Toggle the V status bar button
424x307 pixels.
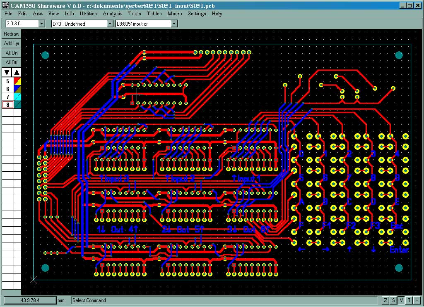401,300
